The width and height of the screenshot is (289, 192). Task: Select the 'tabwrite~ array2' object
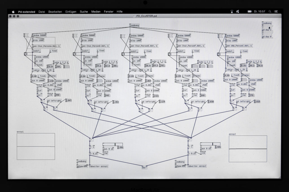coord(197,166)
